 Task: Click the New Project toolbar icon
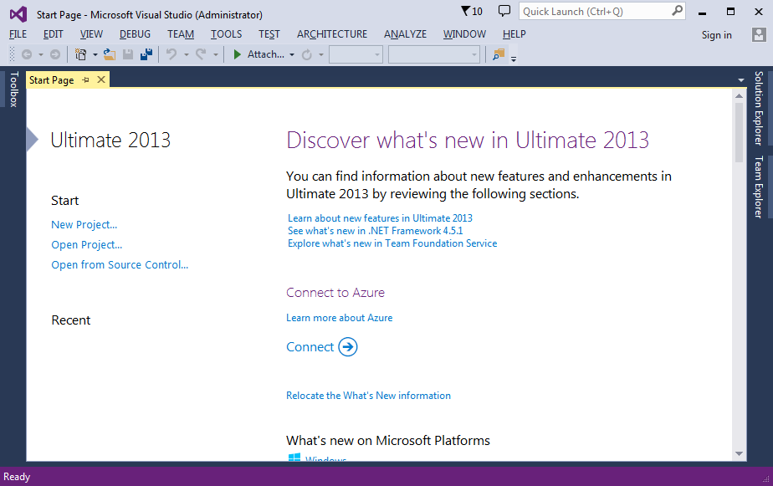click(80, 54)
